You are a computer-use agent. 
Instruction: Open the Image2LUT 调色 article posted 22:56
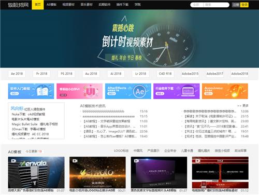click(x=110, y=131)
